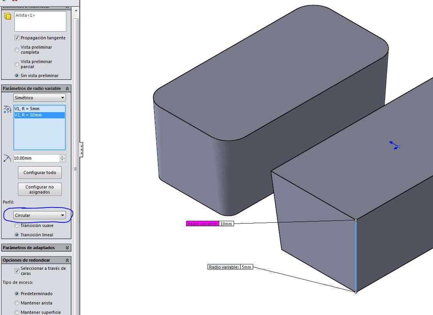Image resolution: width=433 pixels, height=315 pixels.
Task: Select the top vertex point of blue edge
Action: 356,220
